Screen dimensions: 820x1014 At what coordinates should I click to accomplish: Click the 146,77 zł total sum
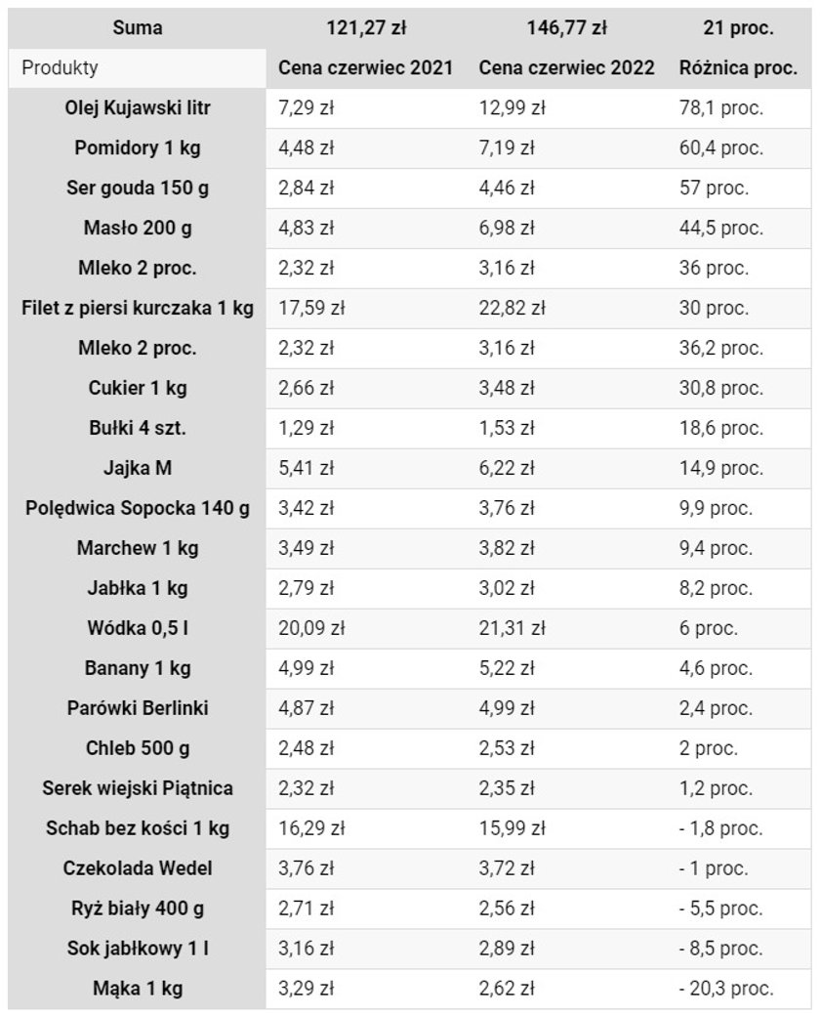click(567, 27)
